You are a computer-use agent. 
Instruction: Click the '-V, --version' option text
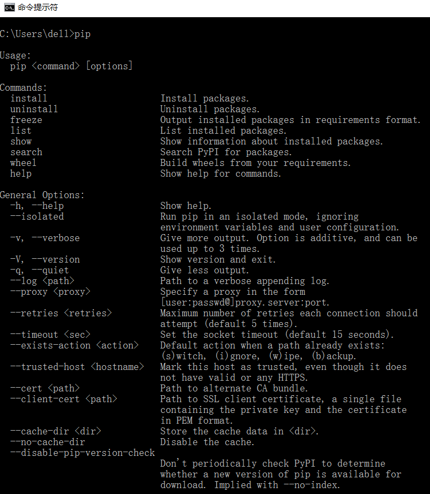(x=45, y=259)
